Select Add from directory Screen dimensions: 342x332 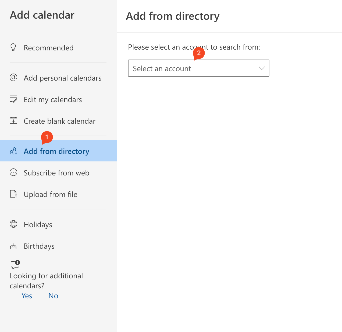tap(59, 151)
